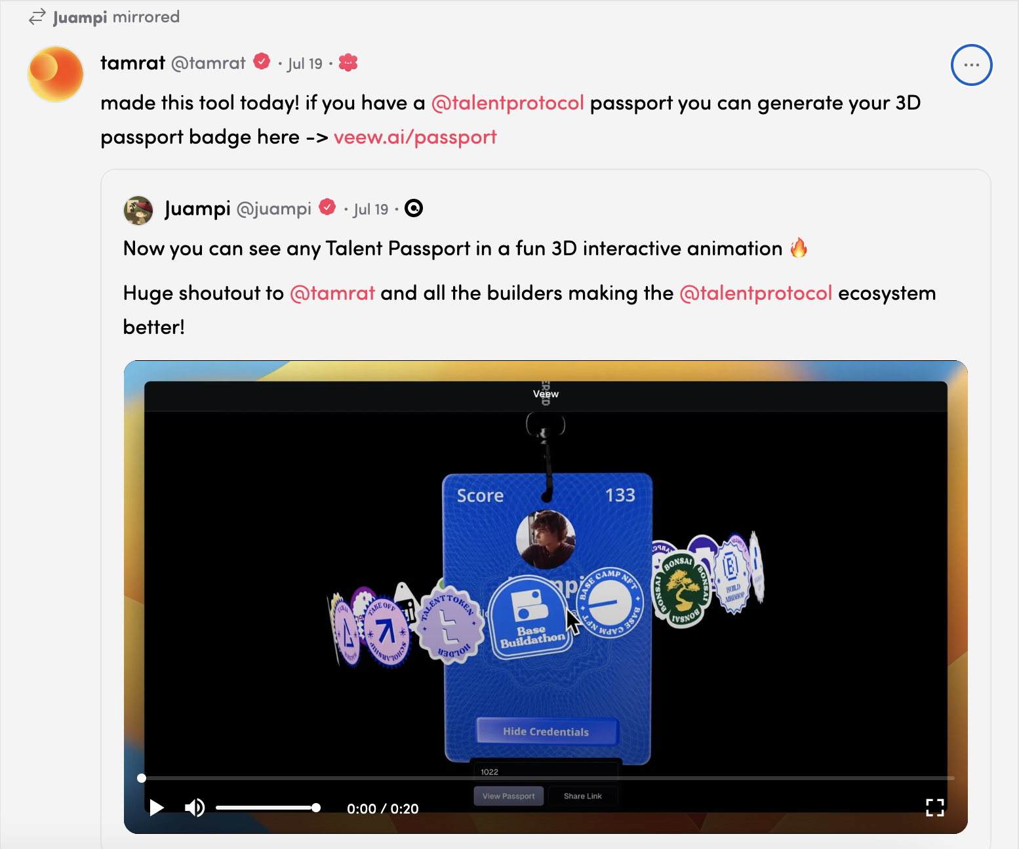Viewport: 1019px width, 849px height.
Task: Click tamrat's red verified badge
Action: click(262, 61)
